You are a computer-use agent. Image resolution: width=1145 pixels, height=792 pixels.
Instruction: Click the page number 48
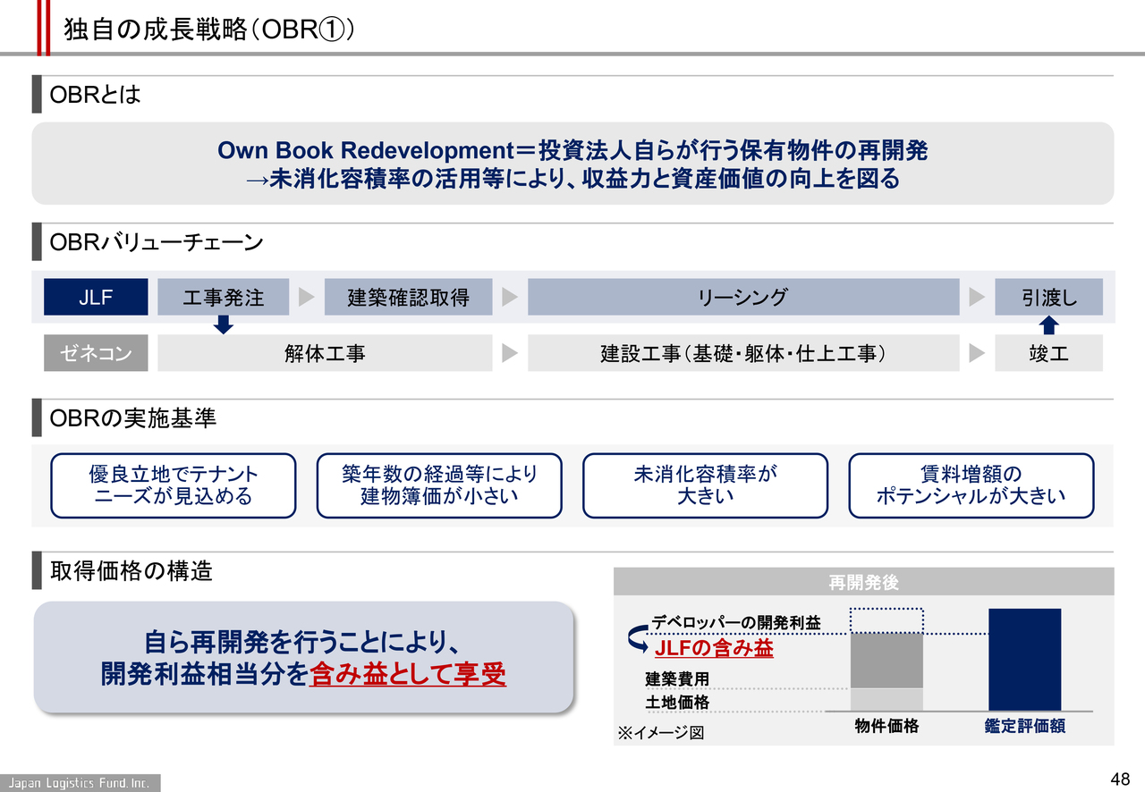(x=1122, y=776)
